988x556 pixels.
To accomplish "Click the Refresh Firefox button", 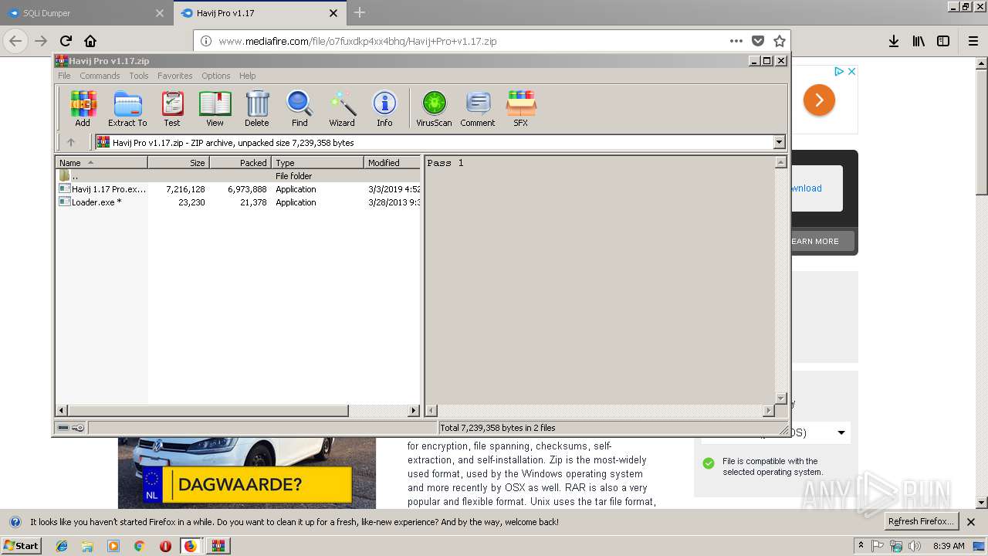I will point(921,521).
